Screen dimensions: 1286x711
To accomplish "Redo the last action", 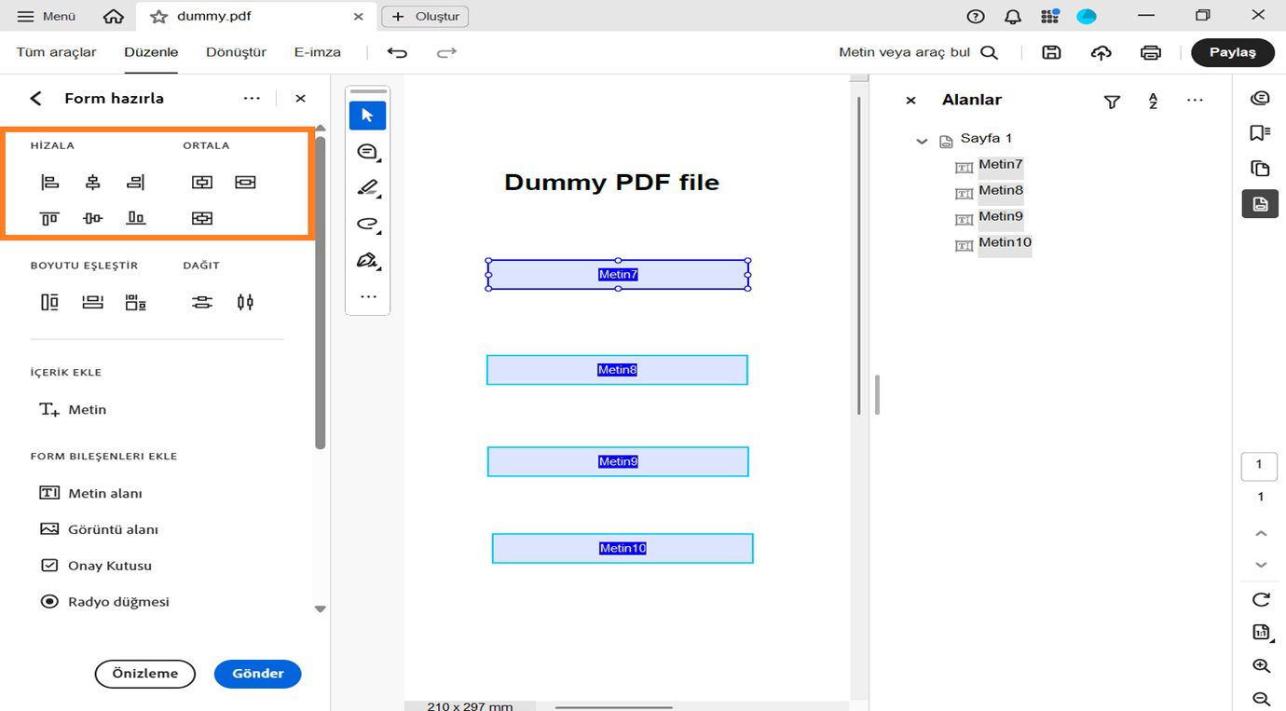I will 447,52.
